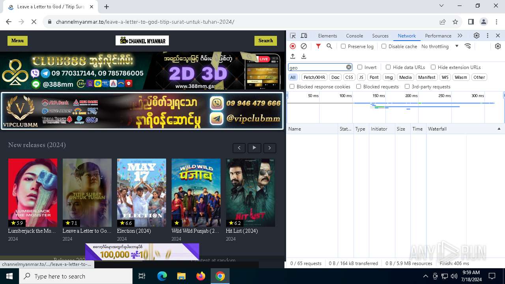Open the Chrome three-dot menu
The width and height of the screenshot is (505, 284).
(x=496, y=22)
